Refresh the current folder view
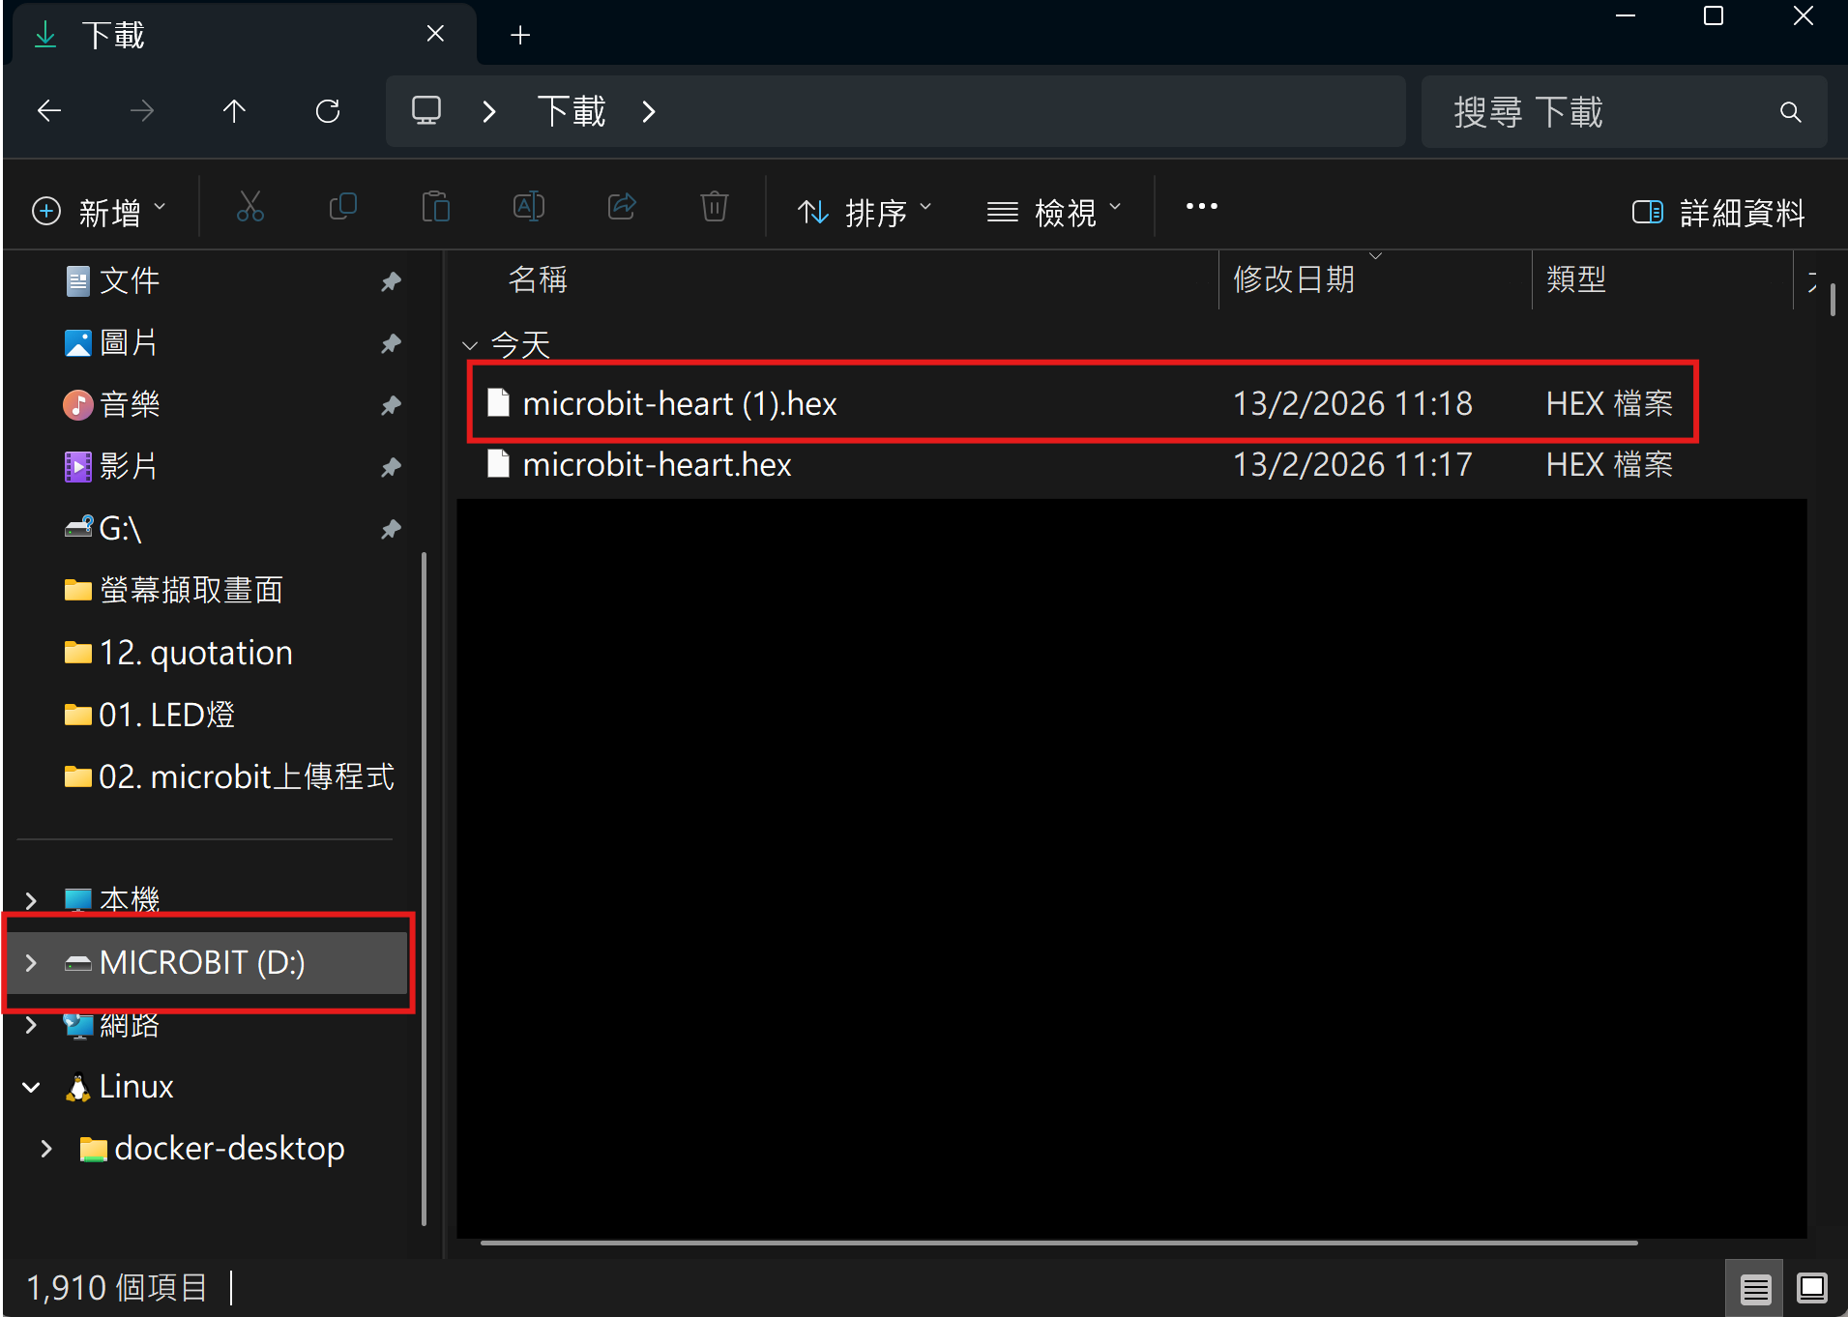The image size is (1848, 1317). [x=328, y=111]
